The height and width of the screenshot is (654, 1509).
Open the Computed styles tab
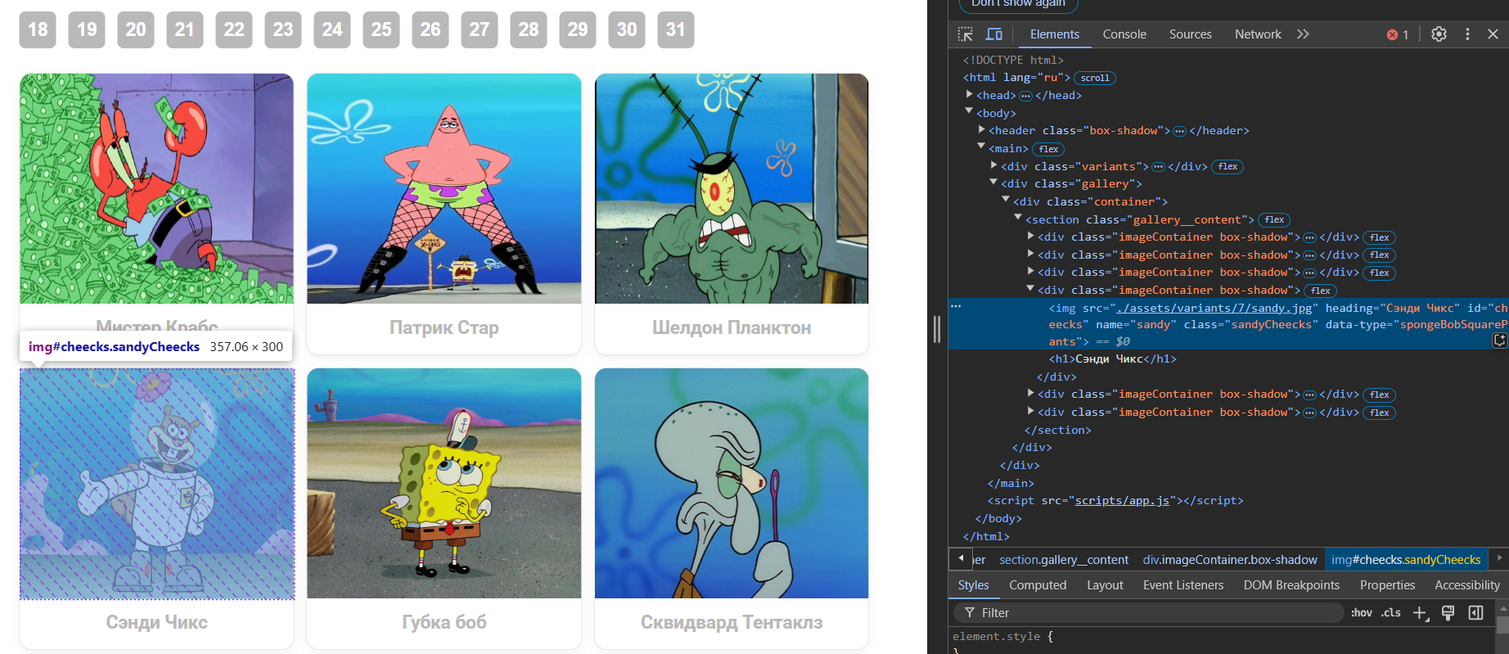coord(1038,585)
